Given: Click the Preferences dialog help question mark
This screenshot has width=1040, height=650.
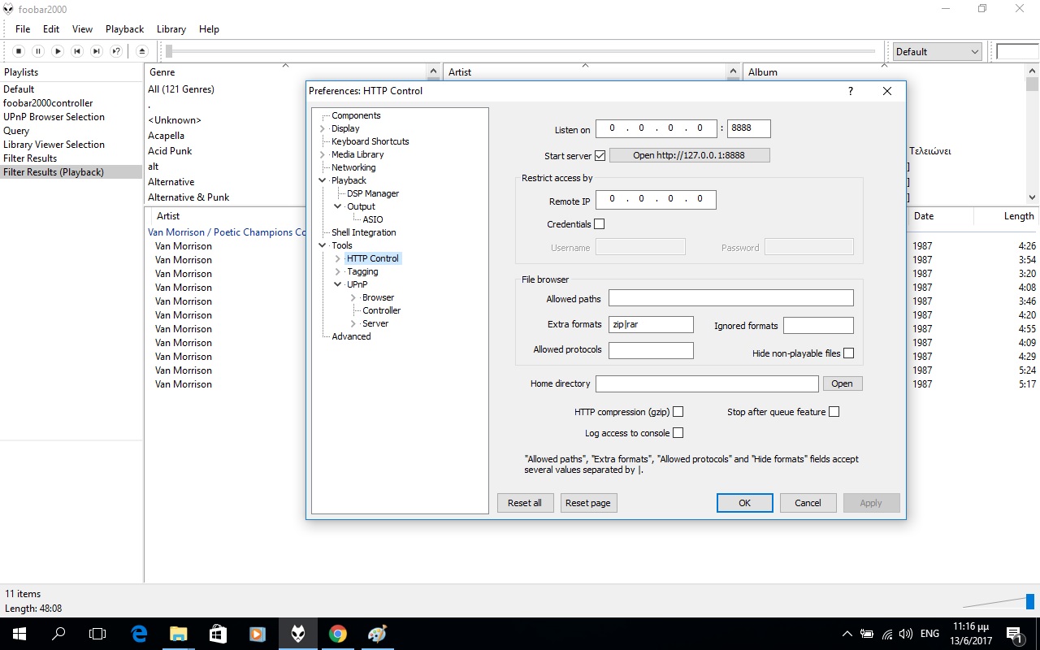Looking at the screenshot, I should pyautogui.click(x=851, y=91).
